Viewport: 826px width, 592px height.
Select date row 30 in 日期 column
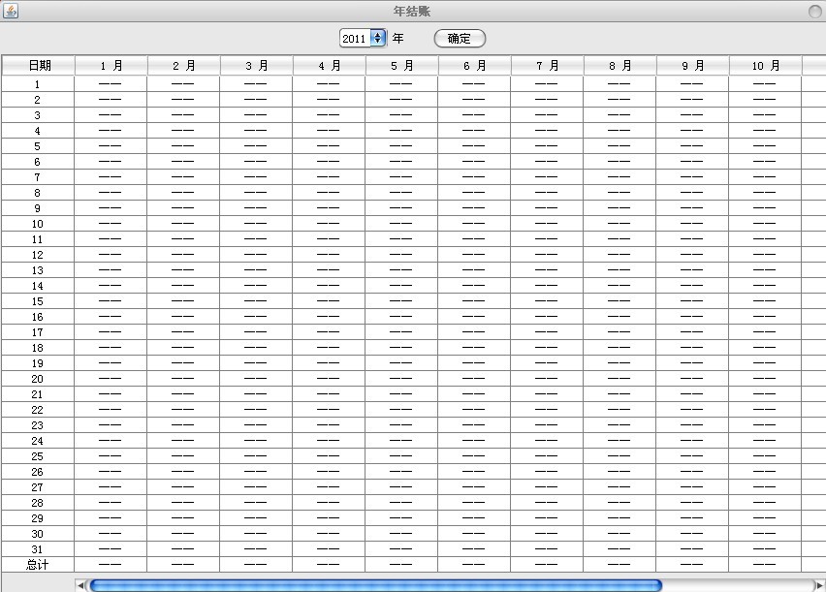coord(38,534)
